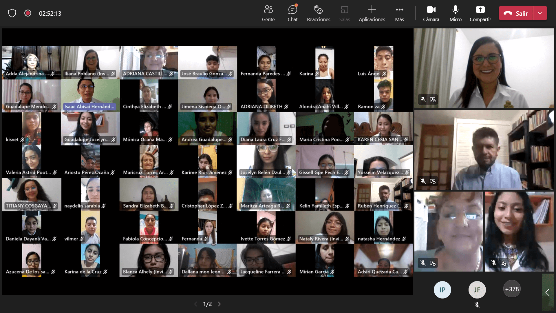This screenshot has height=313, width=556.
Task: Advance to gallery page 2
Action: tap(219, 304)
